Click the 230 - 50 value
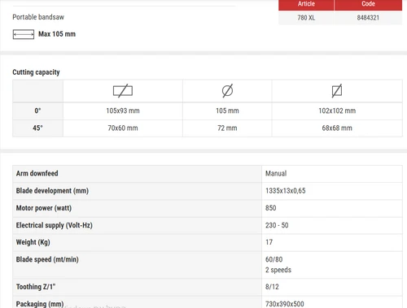This screenshot has height=308, width=407. [x=277, y=225]
